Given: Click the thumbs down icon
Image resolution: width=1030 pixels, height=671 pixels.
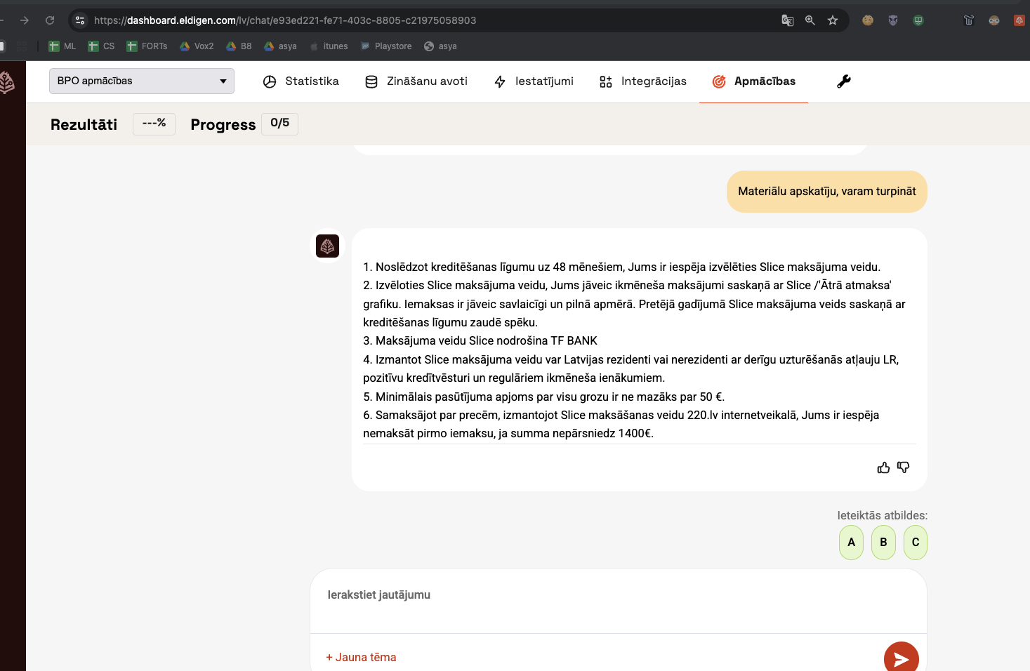Looking at the screenshot, I should (x=904, y=467).
